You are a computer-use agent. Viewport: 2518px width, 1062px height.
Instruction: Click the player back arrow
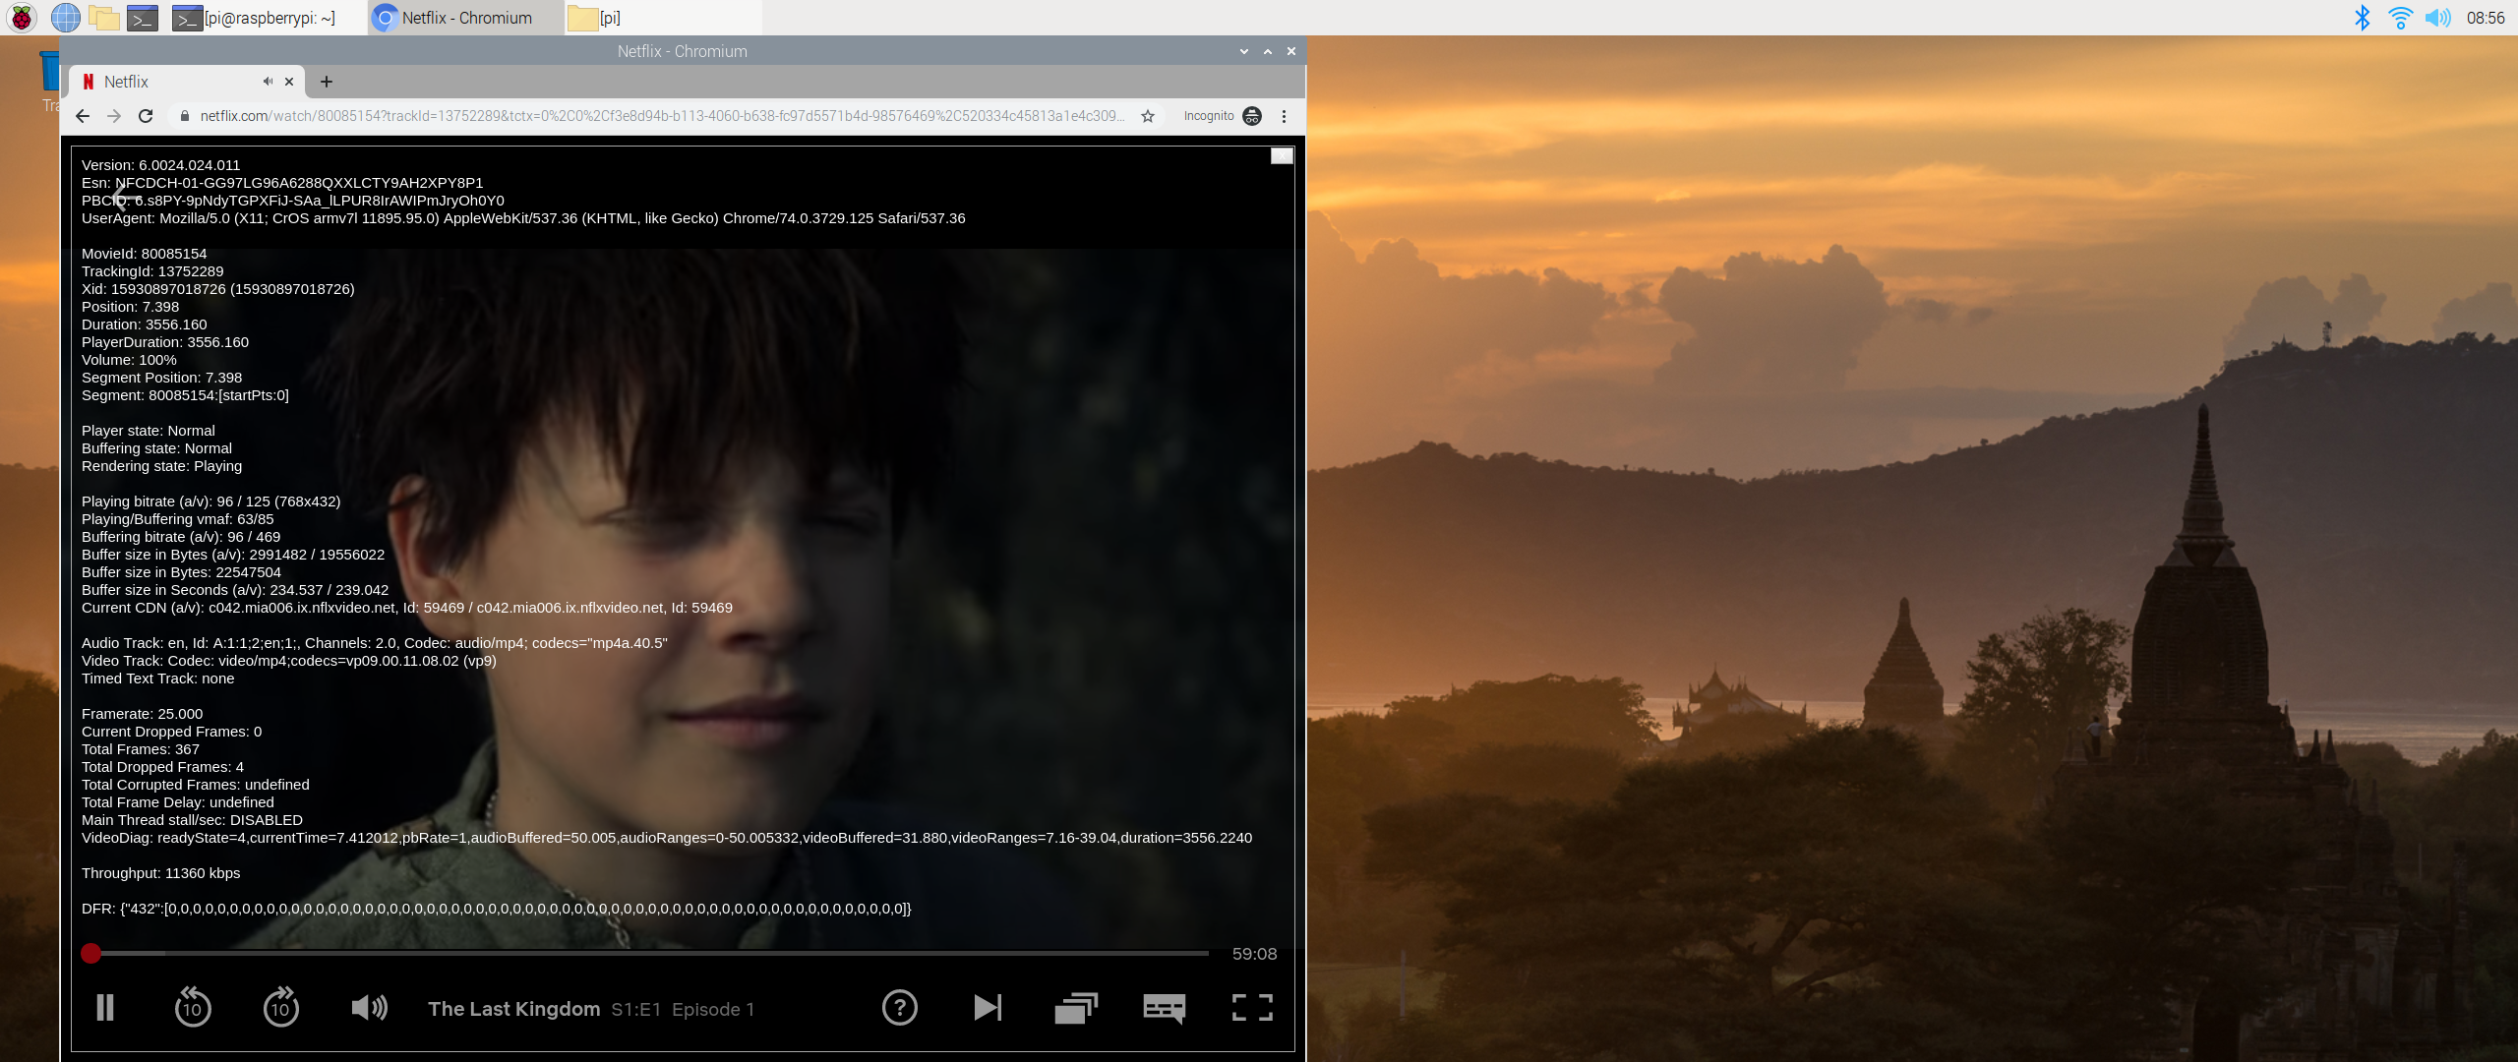pos(124,196)
